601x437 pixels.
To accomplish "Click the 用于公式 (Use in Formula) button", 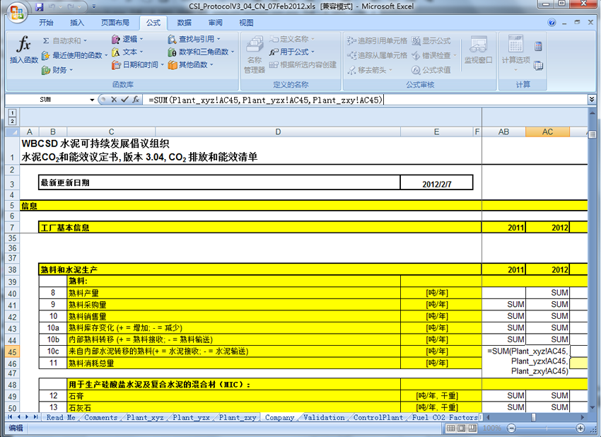I will click(x=293, y=52).
